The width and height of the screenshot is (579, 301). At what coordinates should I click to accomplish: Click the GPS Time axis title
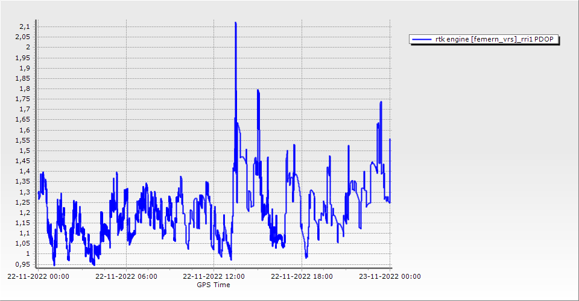click(x=213, y=285)
